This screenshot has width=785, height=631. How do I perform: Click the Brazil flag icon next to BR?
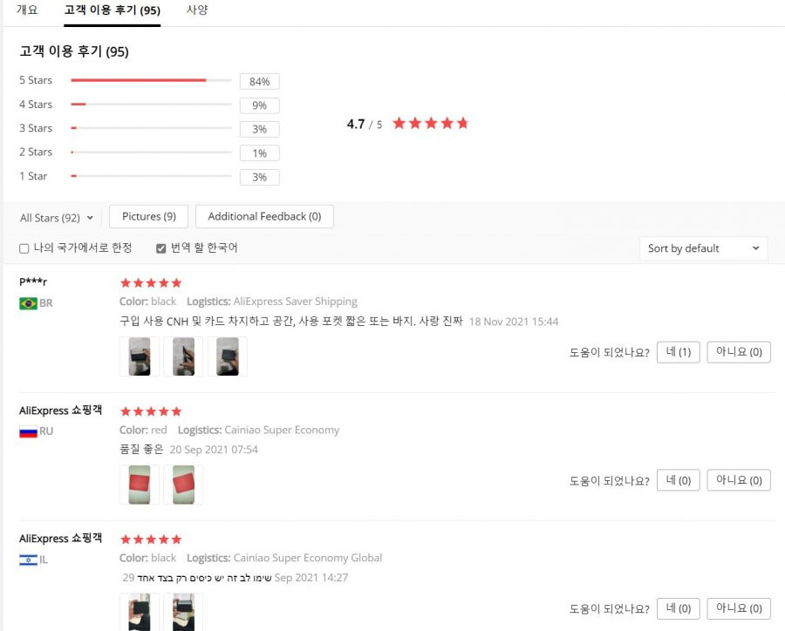coord(28,303)
